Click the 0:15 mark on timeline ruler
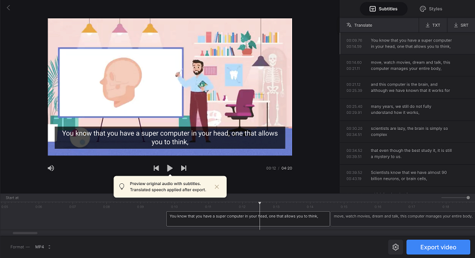 [x=344, y=207]
